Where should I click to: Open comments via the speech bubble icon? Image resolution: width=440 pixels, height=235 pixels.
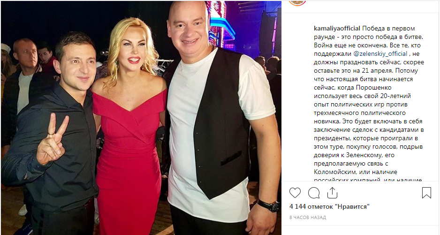pyautogui.click(x=314, y=193)
